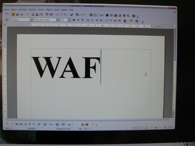Open the Times New Roman font dropdown

pyautogui.click(x=57, y=20)
